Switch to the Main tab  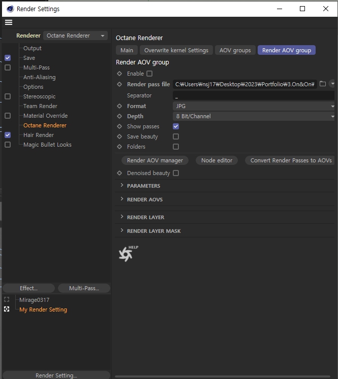(x=127, y=50)
